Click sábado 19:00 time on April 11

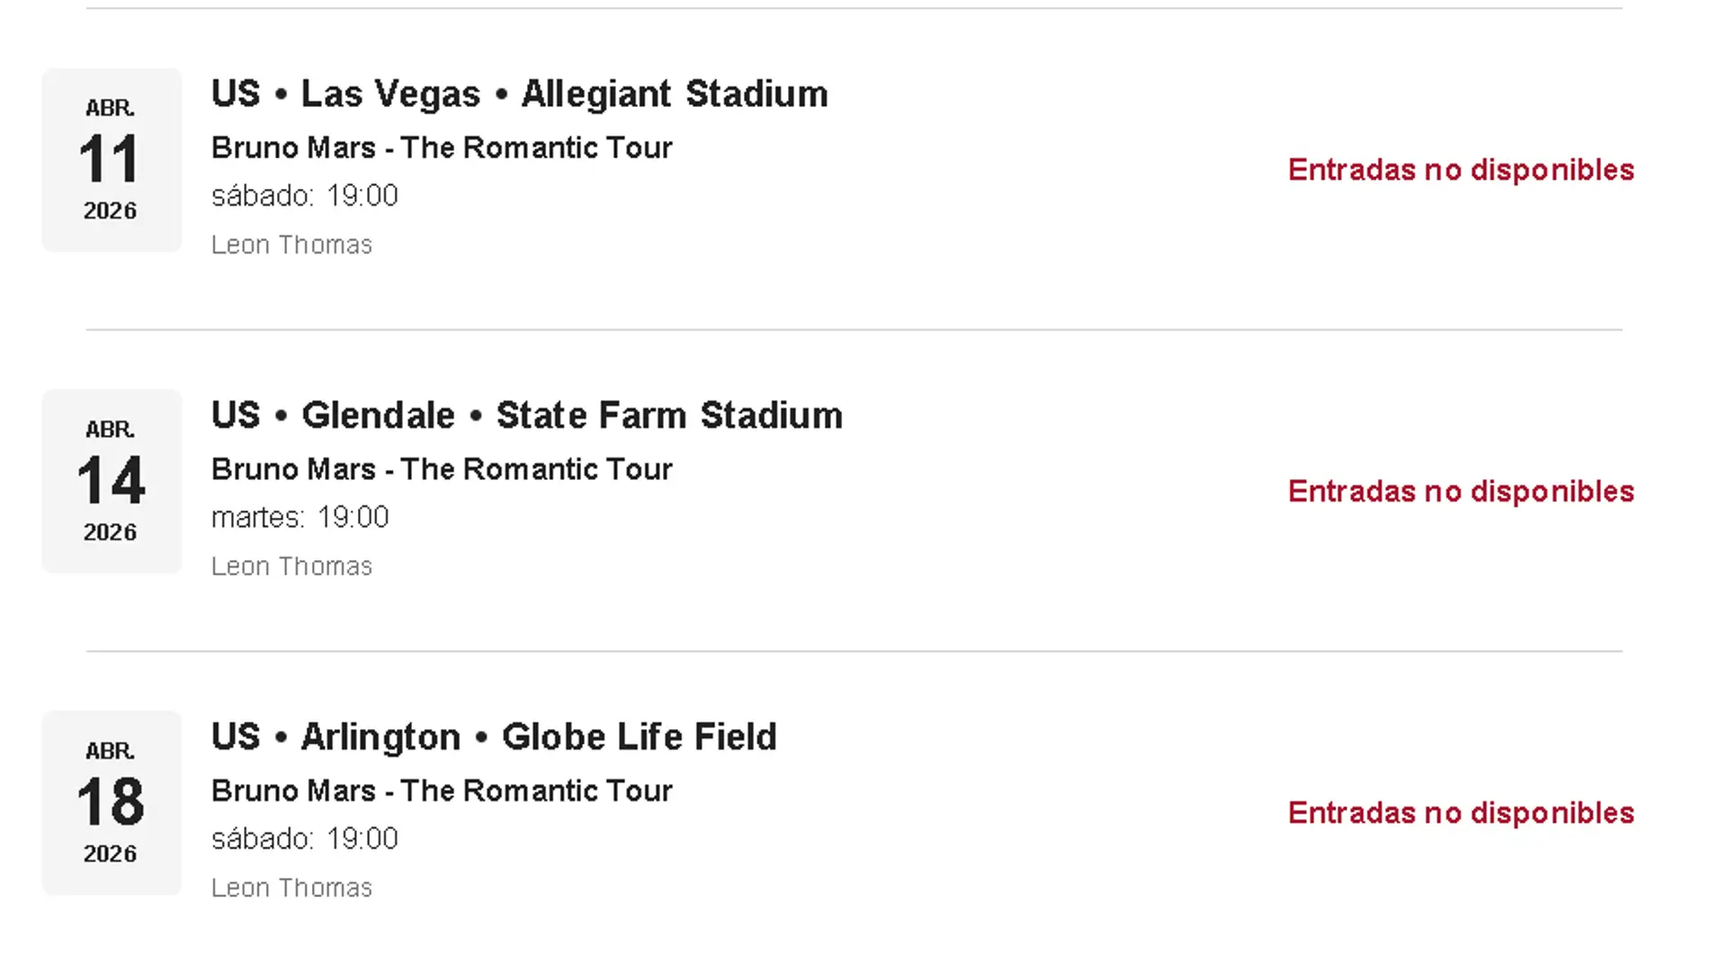coord(304,196)
